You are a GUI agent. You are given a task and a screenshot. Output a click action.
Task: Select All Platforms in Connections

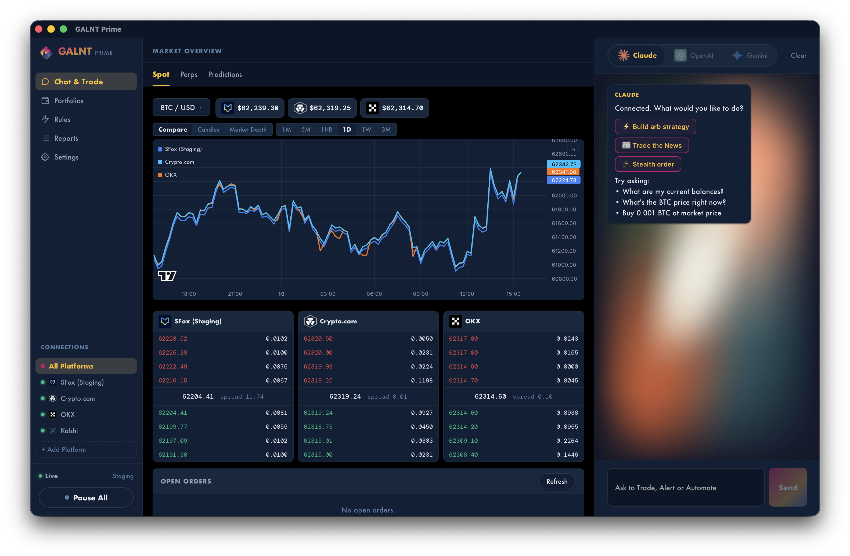(86, 366)
